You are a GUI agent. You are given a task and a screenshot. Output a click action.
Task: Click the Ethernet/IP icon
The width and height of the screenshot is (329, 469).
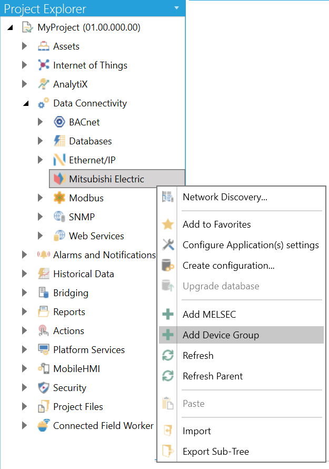click(x=59, y=160)
